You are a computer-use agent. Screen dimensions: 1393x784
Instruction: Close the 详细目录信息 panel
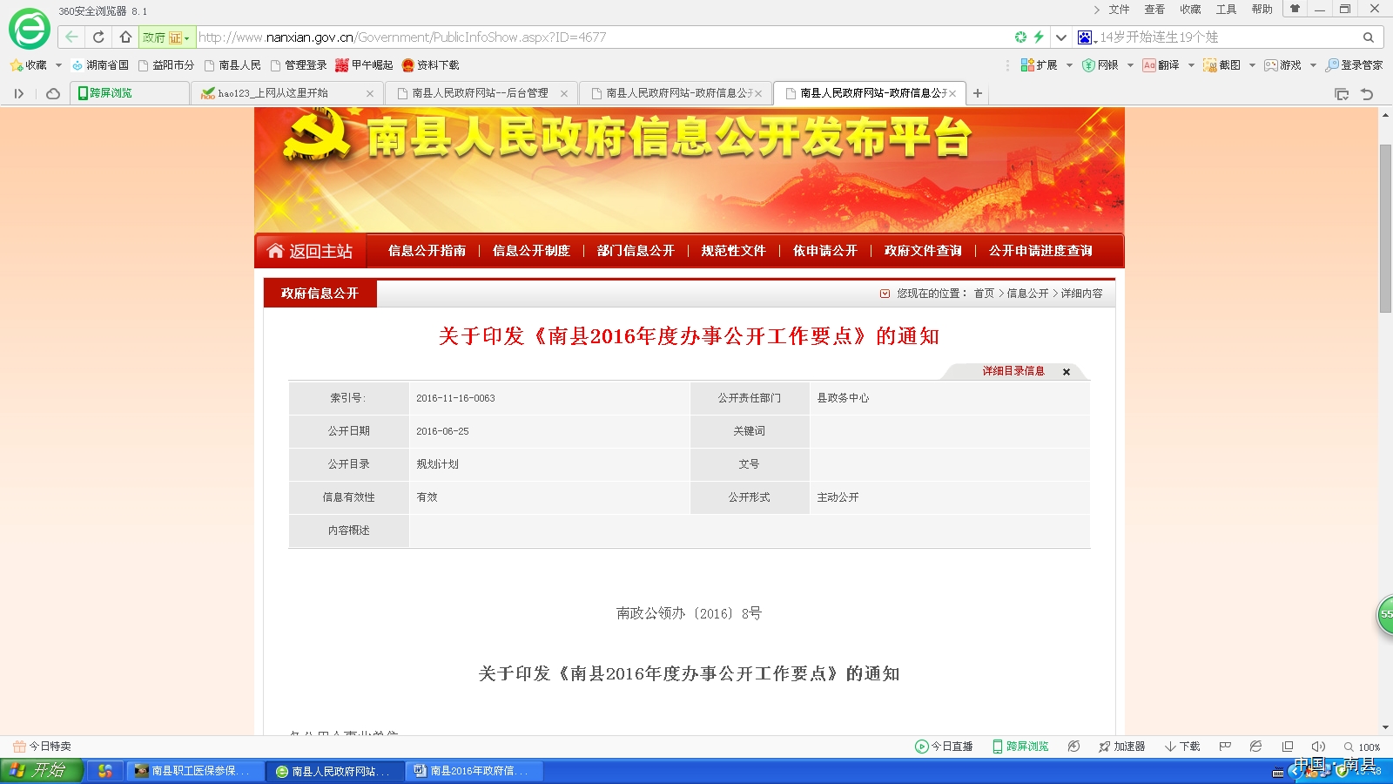[1067, 372]
